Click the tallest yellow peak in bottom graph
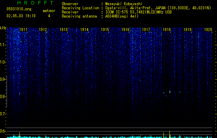 tap(169, 134)
